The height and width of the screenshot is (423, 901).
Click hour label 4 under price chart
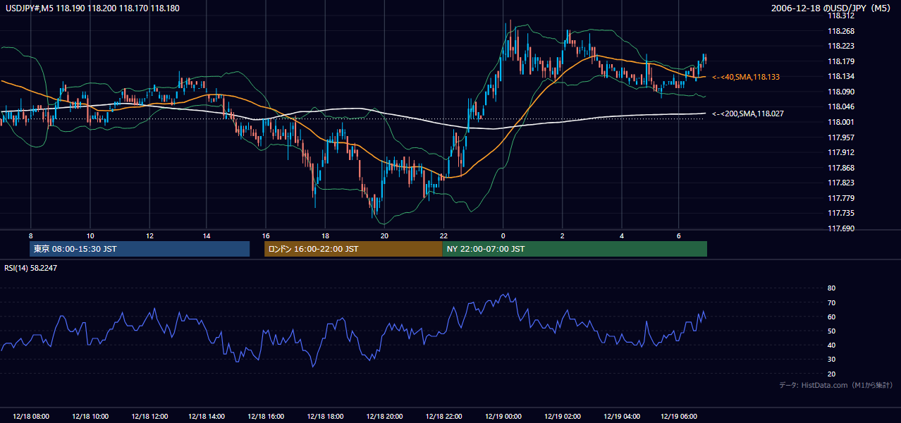coord(621,235)
